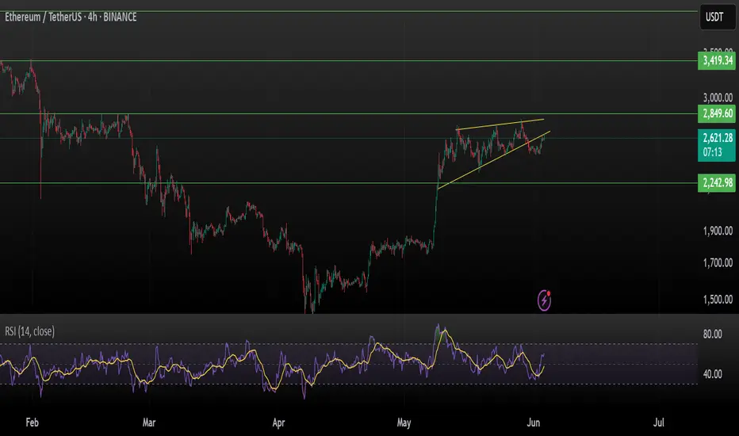Click the 2,849.60 price label
The image size is (739, 436).
[717, 113]
